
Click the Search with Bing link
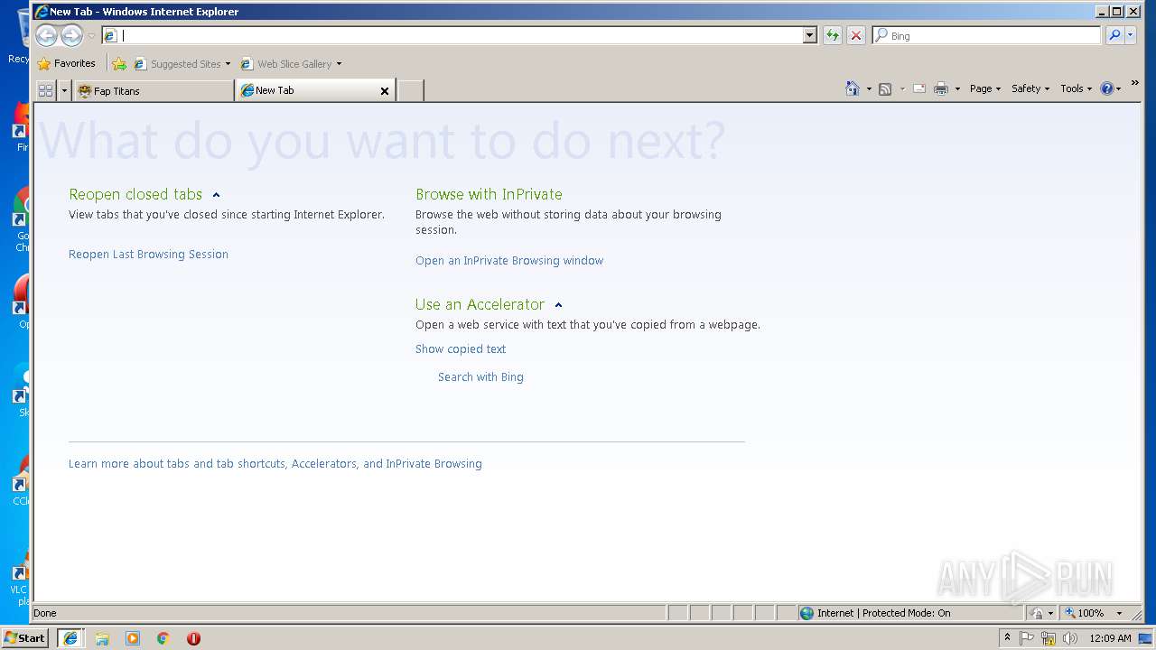[x=480, y=377]
